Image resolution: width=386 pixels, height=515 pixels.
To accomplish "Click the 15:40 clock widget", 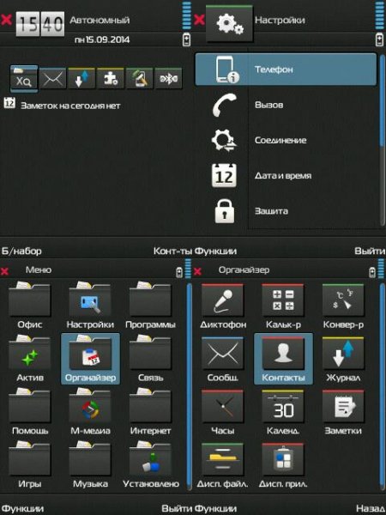I will (40, 24).
